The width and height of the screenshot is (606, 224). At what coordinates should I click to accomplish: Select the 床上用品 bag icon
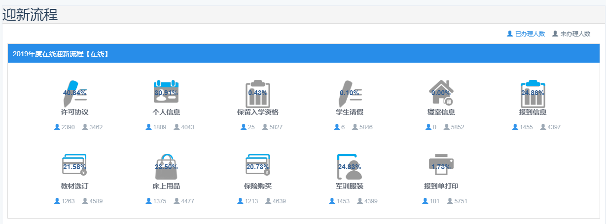click(x=166, y=166)
